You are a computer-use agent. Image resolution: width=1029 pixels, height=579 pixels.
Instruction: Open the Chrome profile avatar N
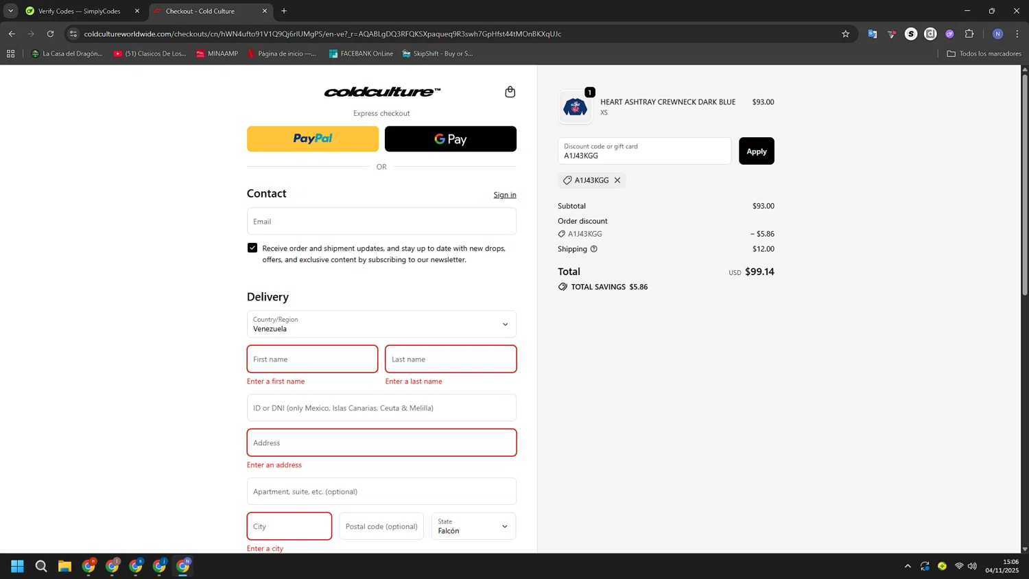point(998,34)
